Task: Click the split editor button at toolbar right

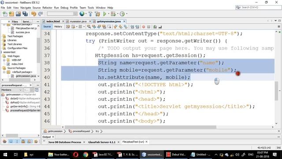Action: (x=279, y=26)
